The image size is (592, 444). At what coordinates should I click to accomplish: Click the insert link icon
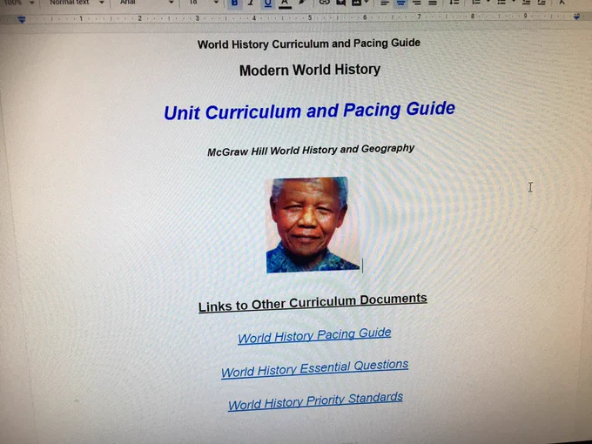(325, 3)
